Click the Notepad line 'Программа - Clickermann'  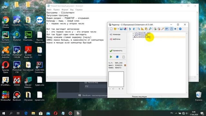click(x=61, y=13)
